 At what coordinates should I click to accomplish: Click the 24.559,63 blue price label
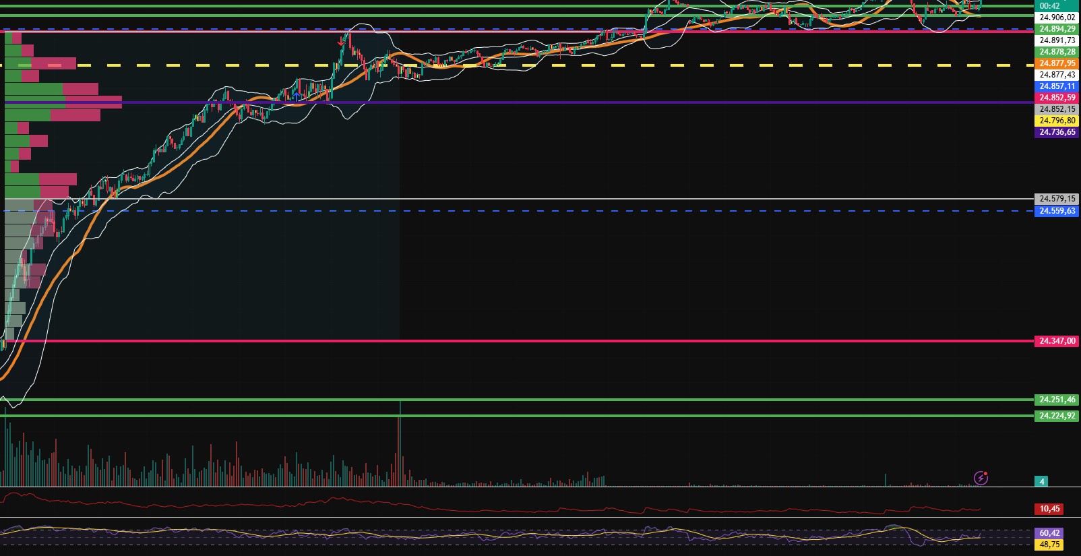pos(1057,211)
